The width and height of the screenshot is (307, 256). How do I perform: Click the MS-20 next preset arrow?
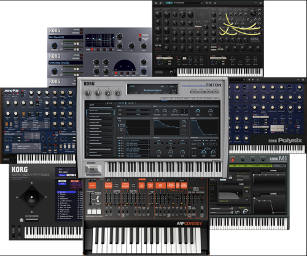(x=210, y=3)
